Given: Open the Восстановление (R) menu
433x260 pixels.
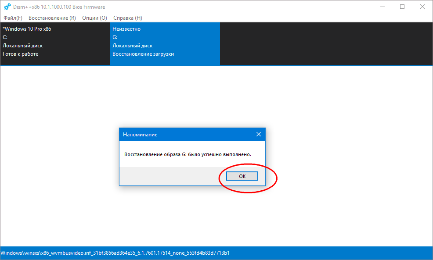Looking at the screenshot, I should click(x=52, y=18).
